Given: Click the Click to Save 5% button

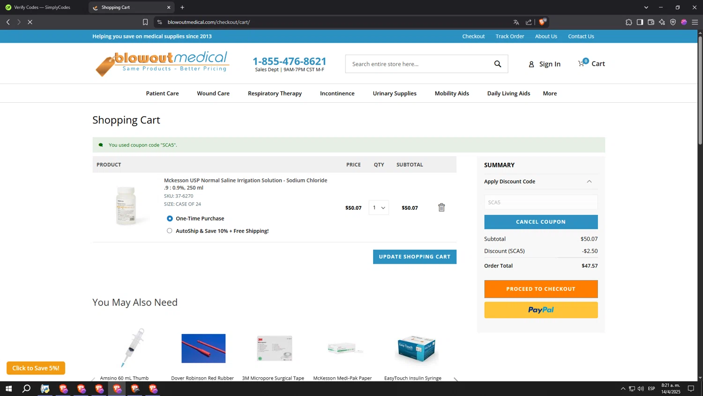Looking at the screenshot, I should point(36,368).
